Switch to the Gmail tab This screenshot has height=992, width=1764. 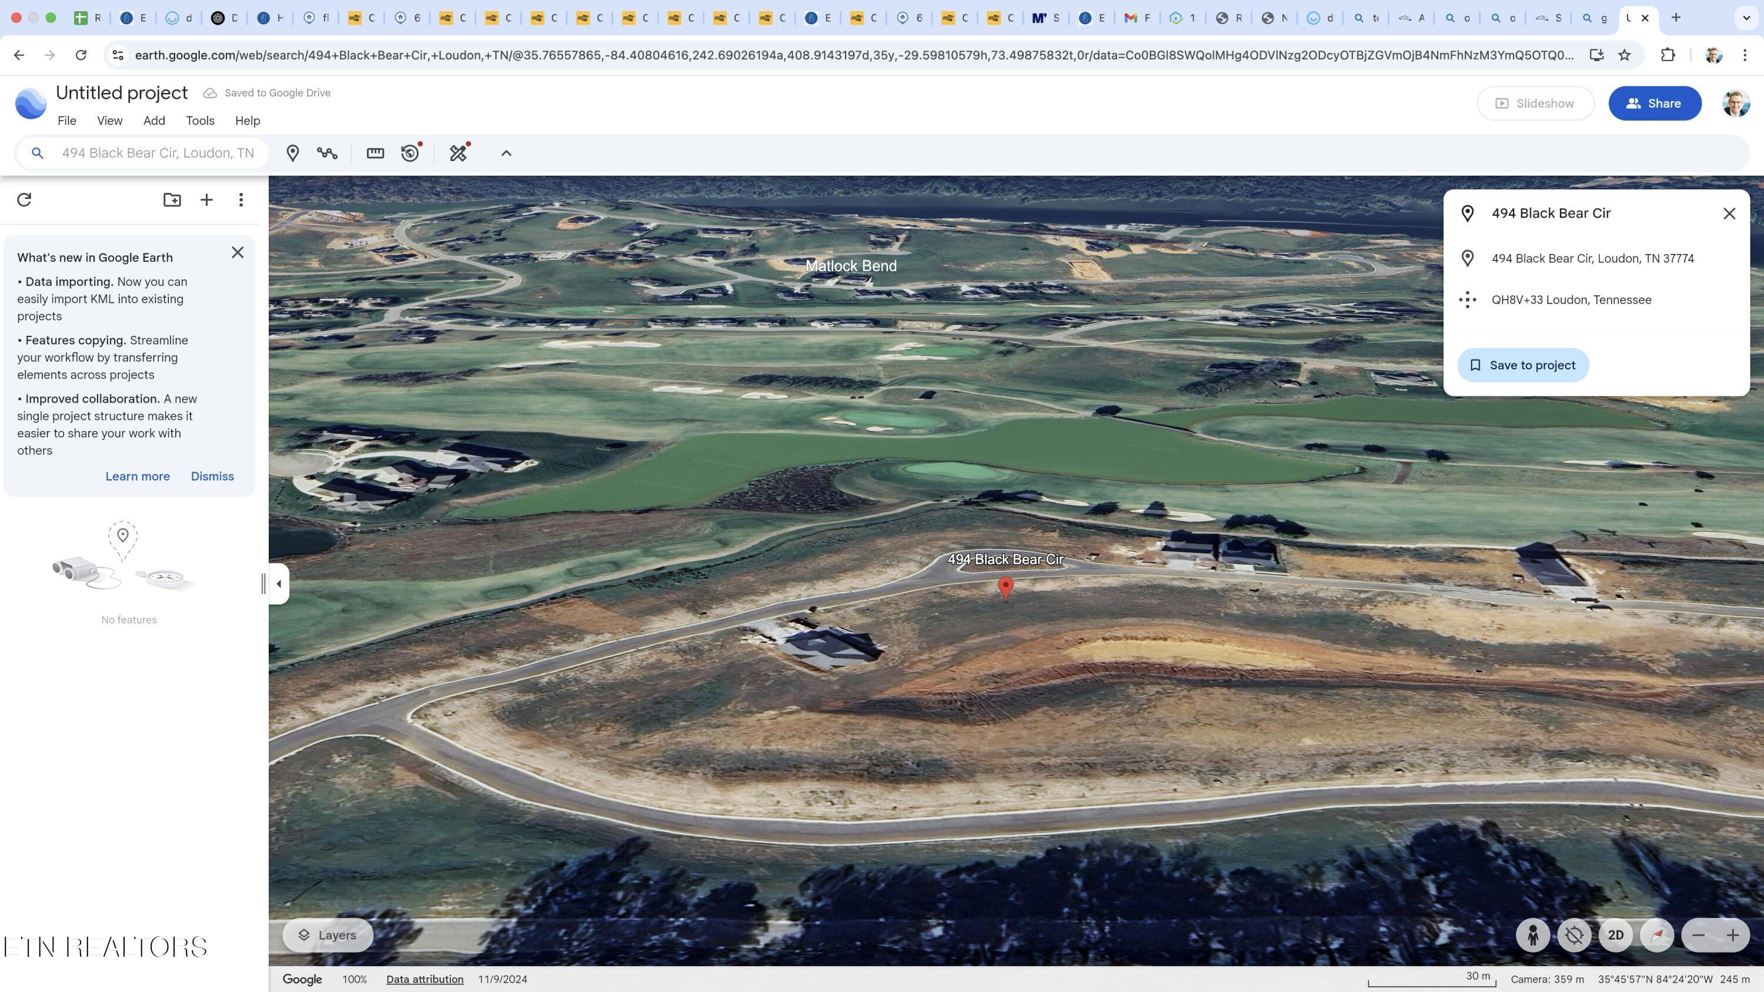pyautogui.click(x=1137, y=18)
